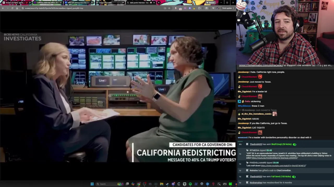The image size is (334, 187).
Task: Switch to California 2026 Poll tab
Action: coord(47,3)
